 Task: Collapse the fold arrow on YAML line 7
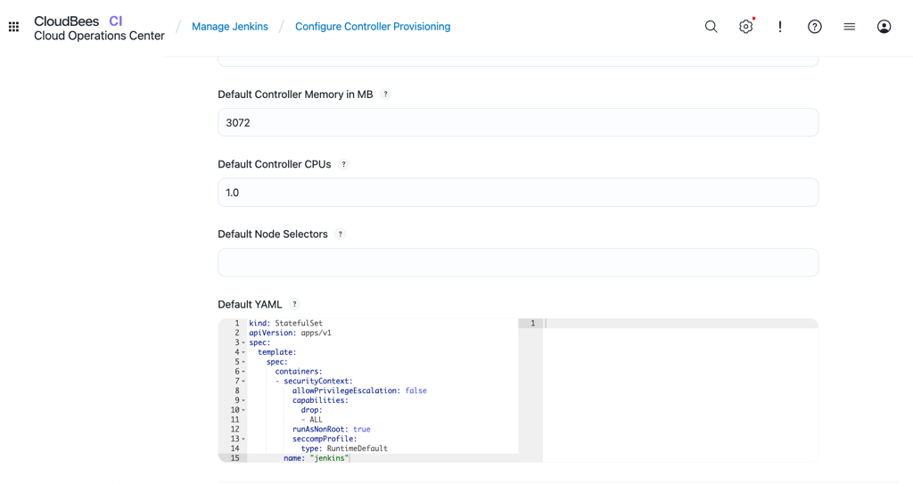pos(243,382)
